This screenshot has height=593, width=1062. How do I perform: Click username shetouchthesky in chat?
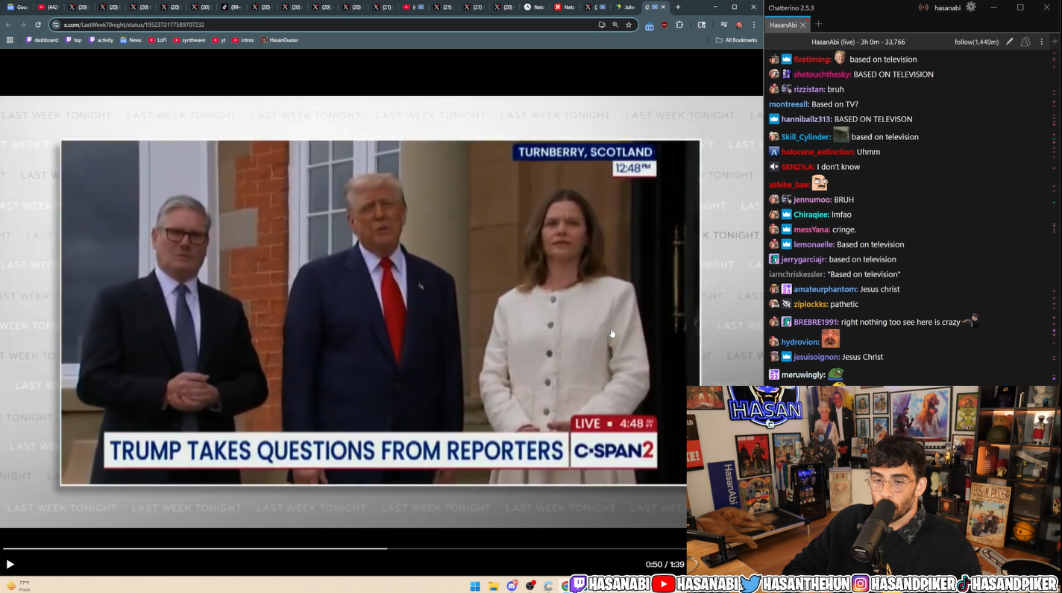[822, 74]
